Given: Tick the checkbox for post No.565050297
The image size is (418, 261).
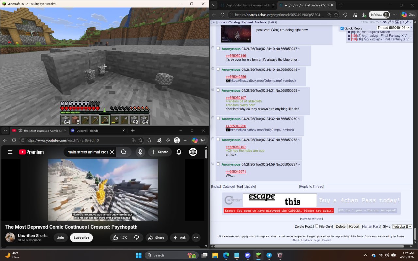Looking at the screenshot, I should [x=218, y=164].
